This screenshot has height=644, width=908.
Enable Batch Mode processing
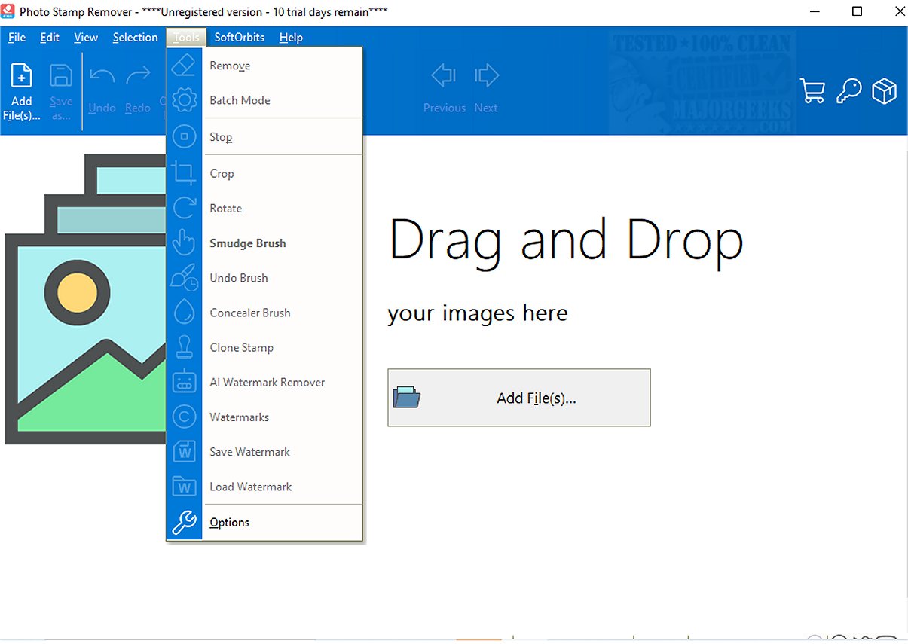pyautogui.click(x=237, y=100)
